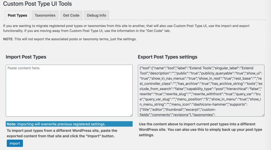Grab the Import textarea resize handle
Image resolution: width=271 pixels, height=150 pixels.
pos(131,115)
